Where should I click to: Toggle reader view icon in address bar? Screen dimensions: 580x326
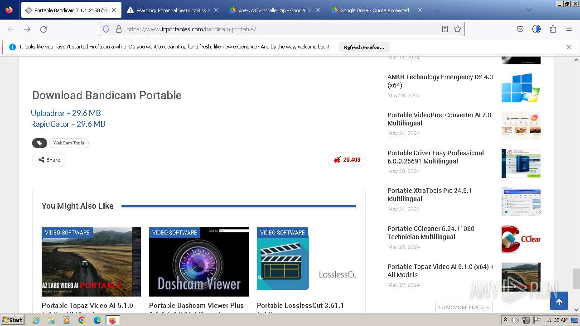pyautogui.click(x=445, y=29)
